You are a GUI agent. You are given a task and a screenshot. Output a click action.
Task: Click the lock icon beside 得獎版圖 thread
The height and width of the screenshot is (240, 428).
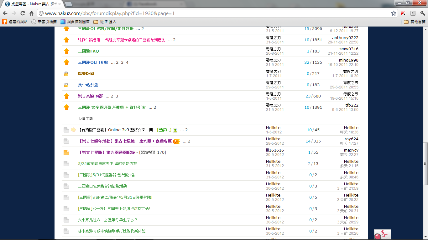(66, 74)
